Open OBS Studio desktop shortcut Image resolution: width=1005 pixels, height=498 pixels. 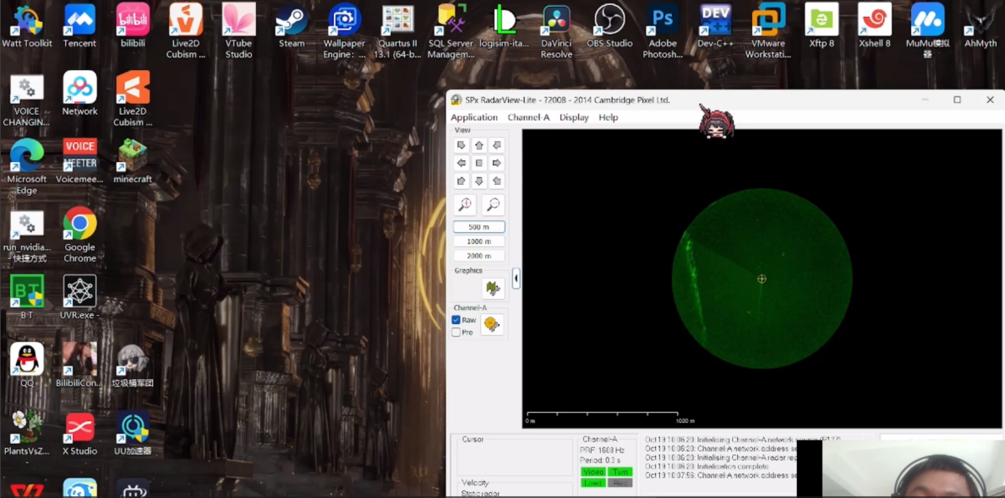click(609, 25)
